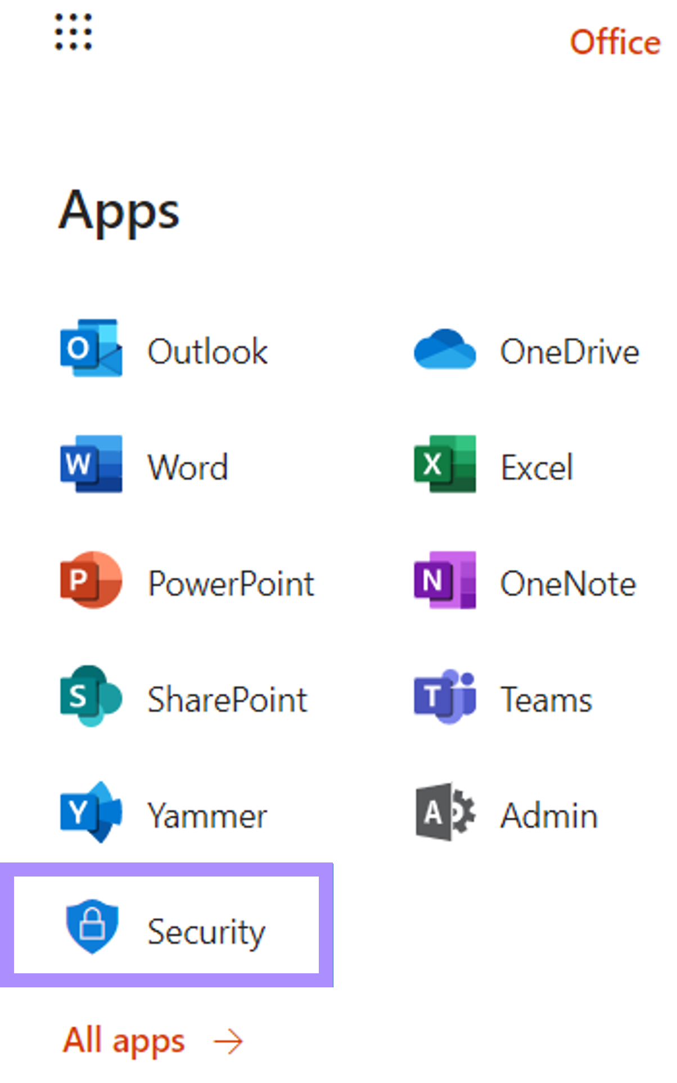This screenshot has width=677, height=1083.
Task: Choose the Excel text label
Action: (537, 467)
